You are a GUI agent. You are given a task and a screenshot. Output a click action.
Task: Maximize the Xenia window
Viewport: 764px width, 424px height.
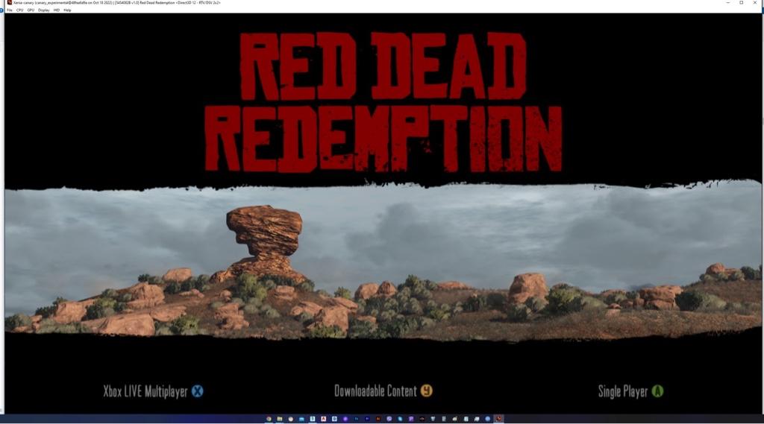coord(742,3)
